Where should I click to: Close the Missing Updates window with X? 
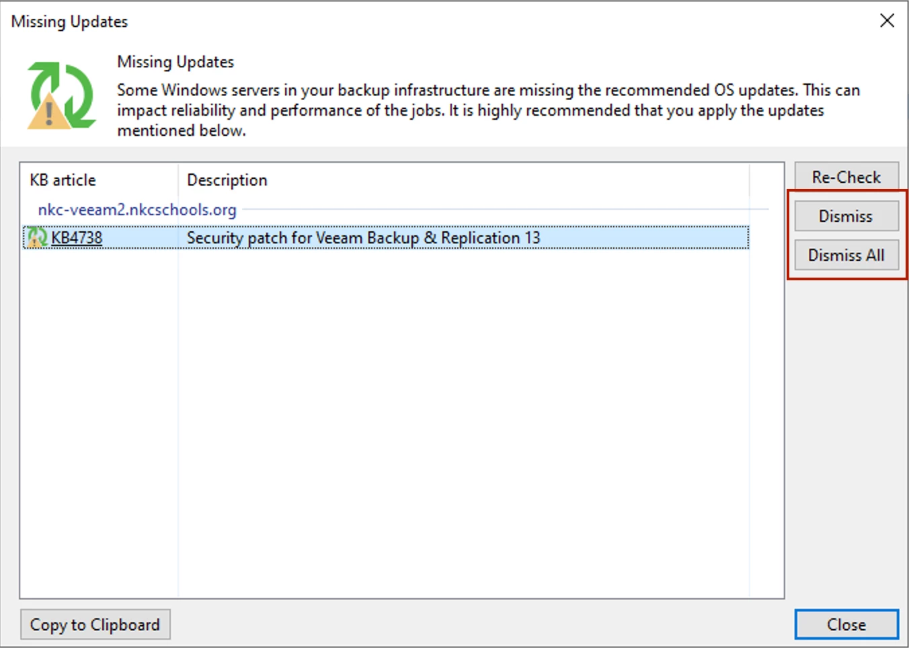pyautogui.click(x=887, y=21)
